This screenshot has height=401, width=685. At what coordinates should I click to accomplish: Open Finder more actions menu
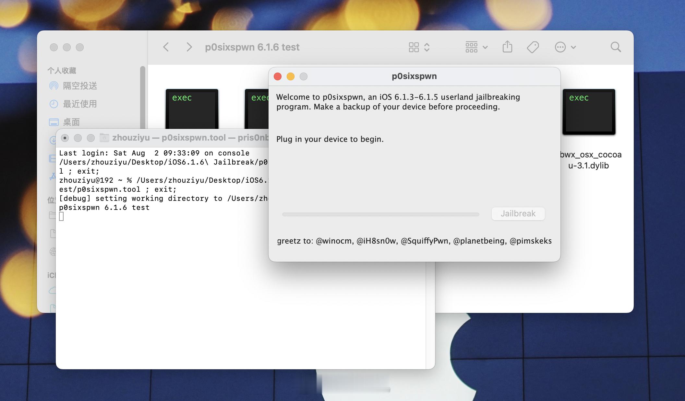565,47
